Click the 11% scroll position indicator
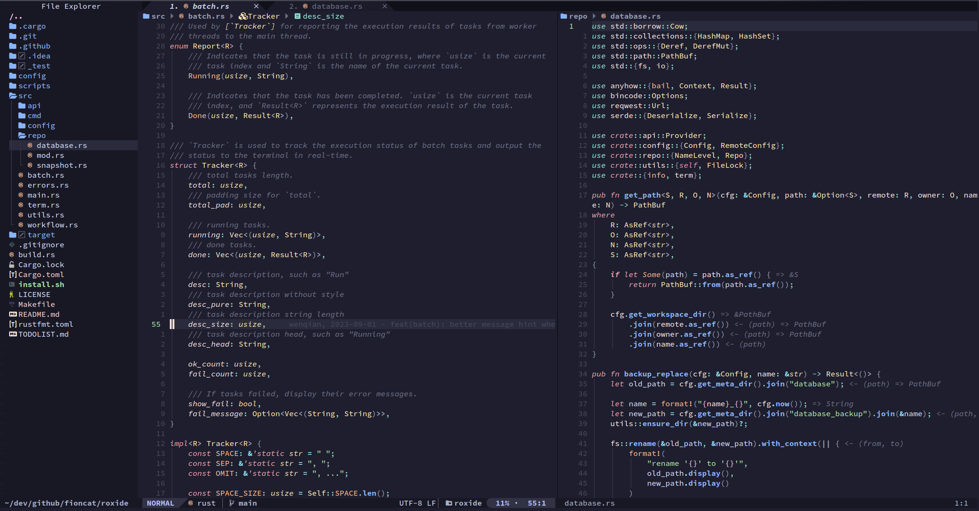Screen dimensions: 979x511 [x=502, y=503]
